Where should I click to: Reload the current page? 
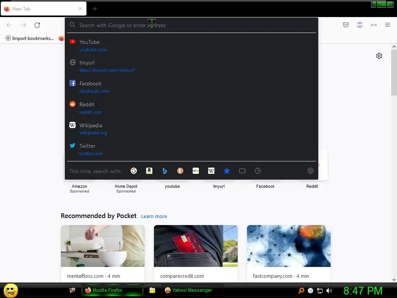37,25
